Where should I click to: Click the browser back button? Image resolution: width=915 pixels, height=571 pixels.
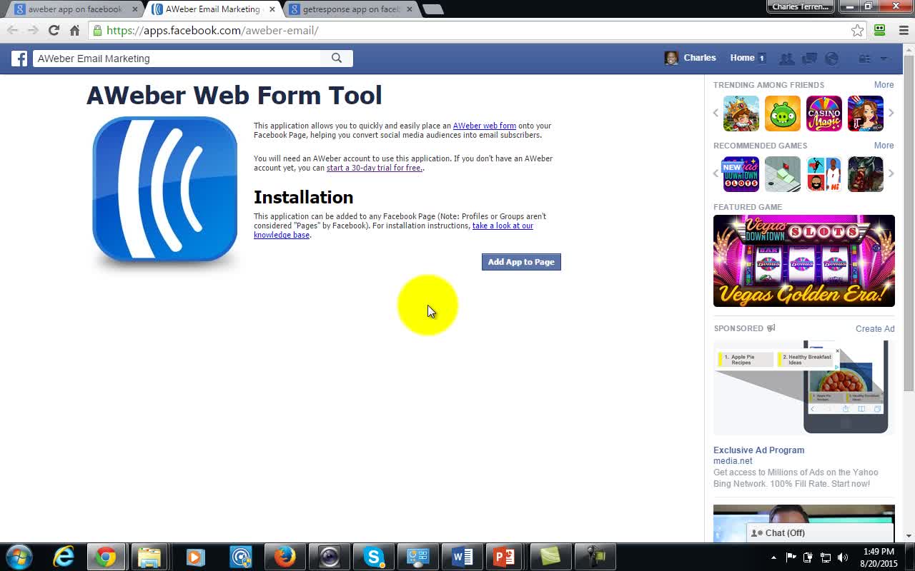13,30
